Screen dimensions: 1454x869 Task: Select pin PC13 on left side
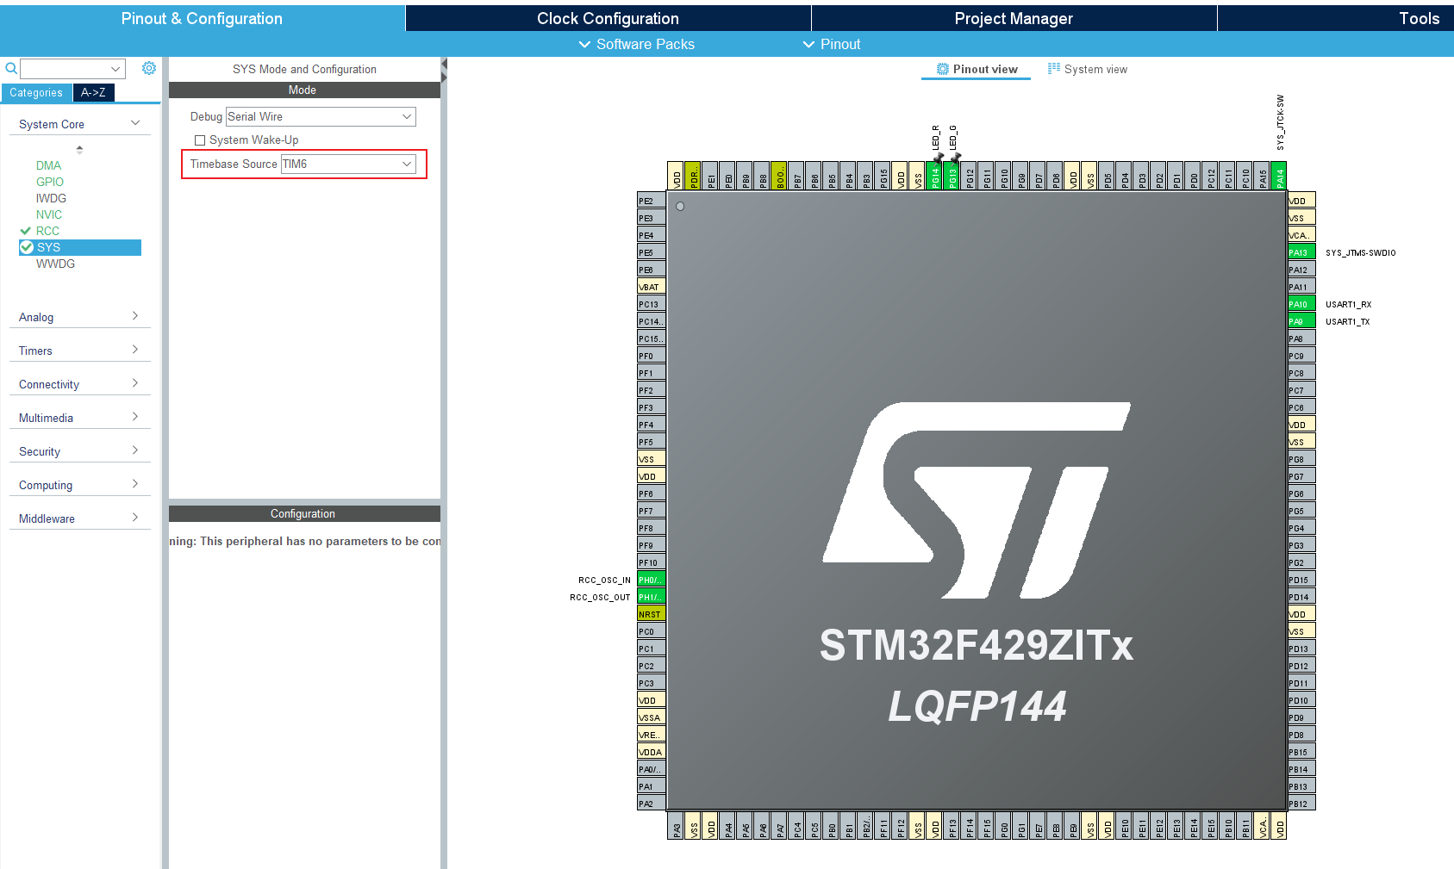(651, 304)
